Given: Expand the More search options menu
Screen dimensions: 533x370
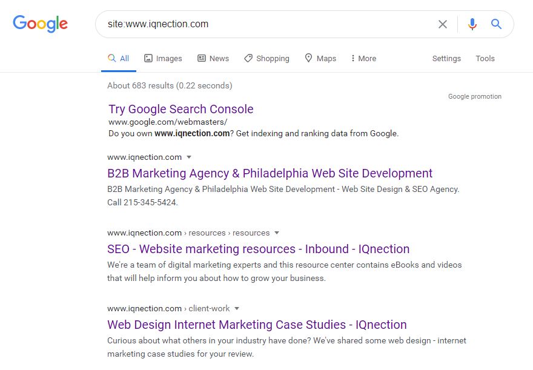Looking at the screenshot, I should [x=363, y=59].
